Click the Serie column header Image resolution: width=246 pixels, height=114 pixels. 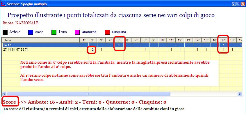(41, 40)
